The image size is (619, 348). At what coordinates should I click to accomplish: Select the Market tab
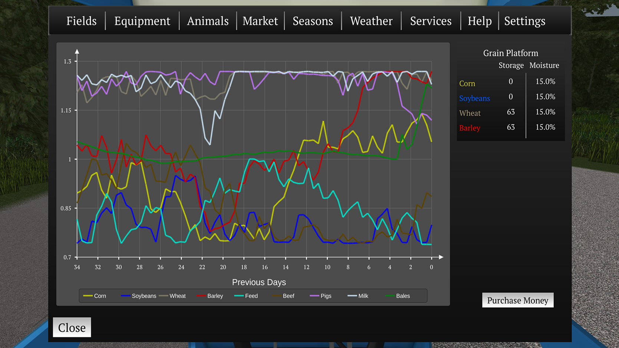[260, 21]
